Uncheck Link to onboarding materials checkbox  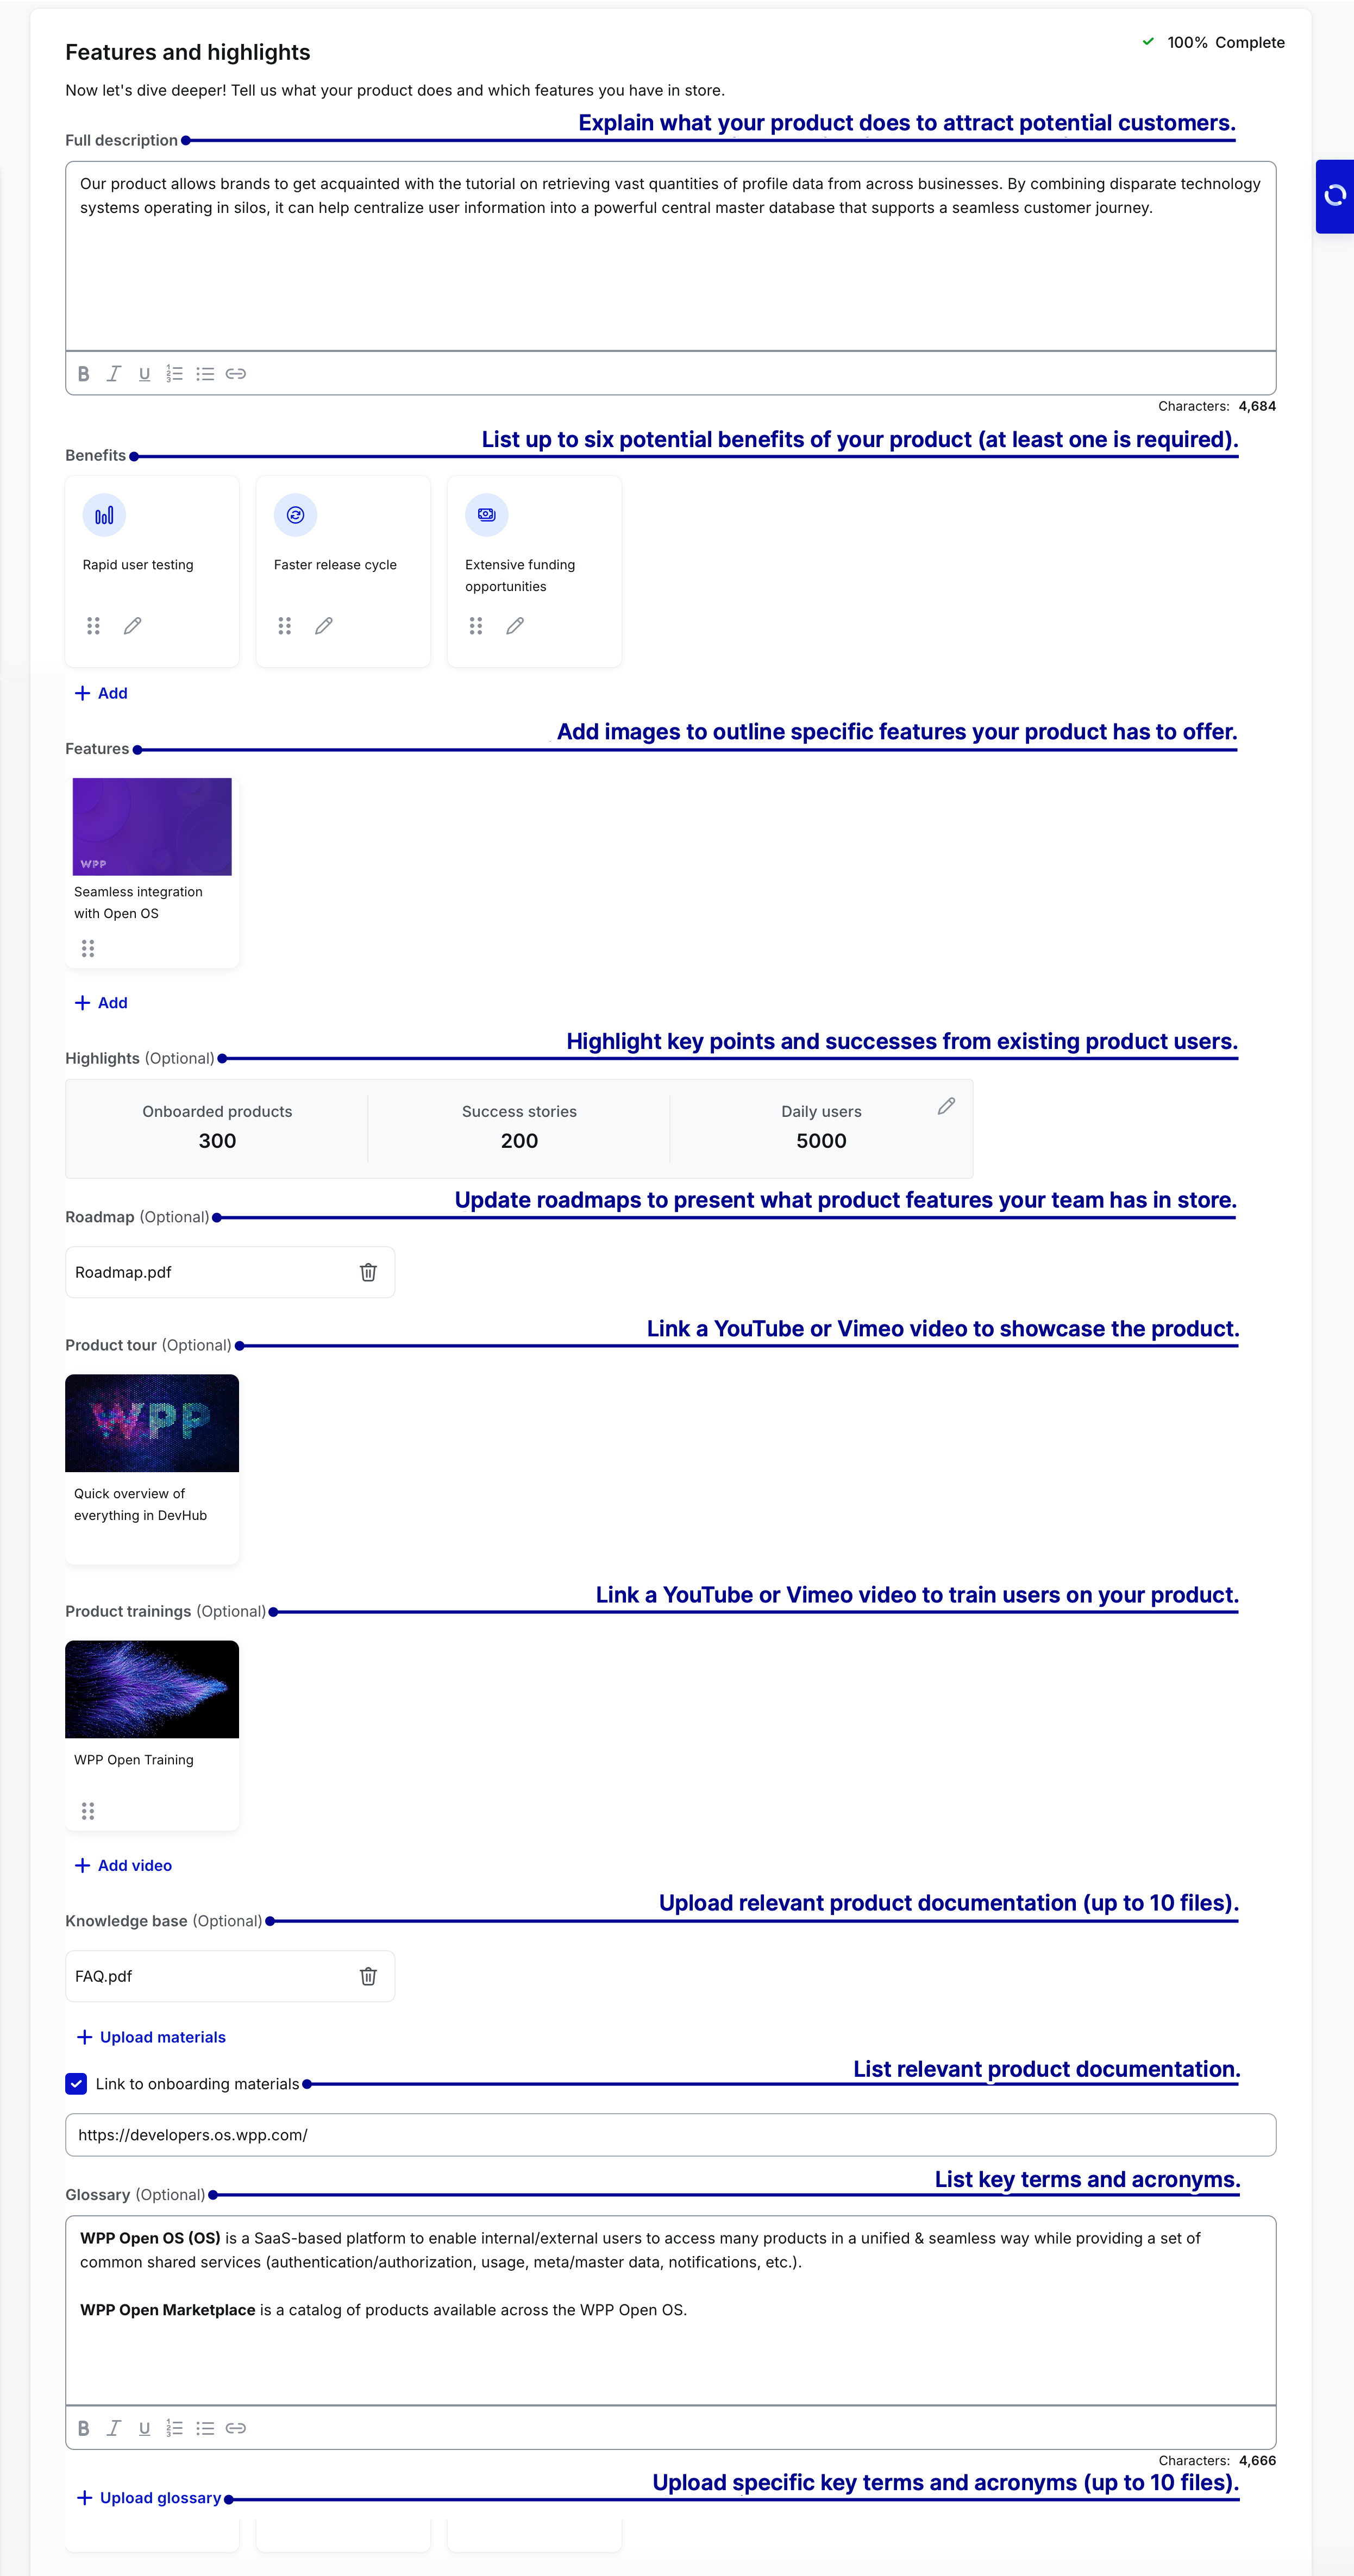pyautogui.click(x=77, y=2084)
